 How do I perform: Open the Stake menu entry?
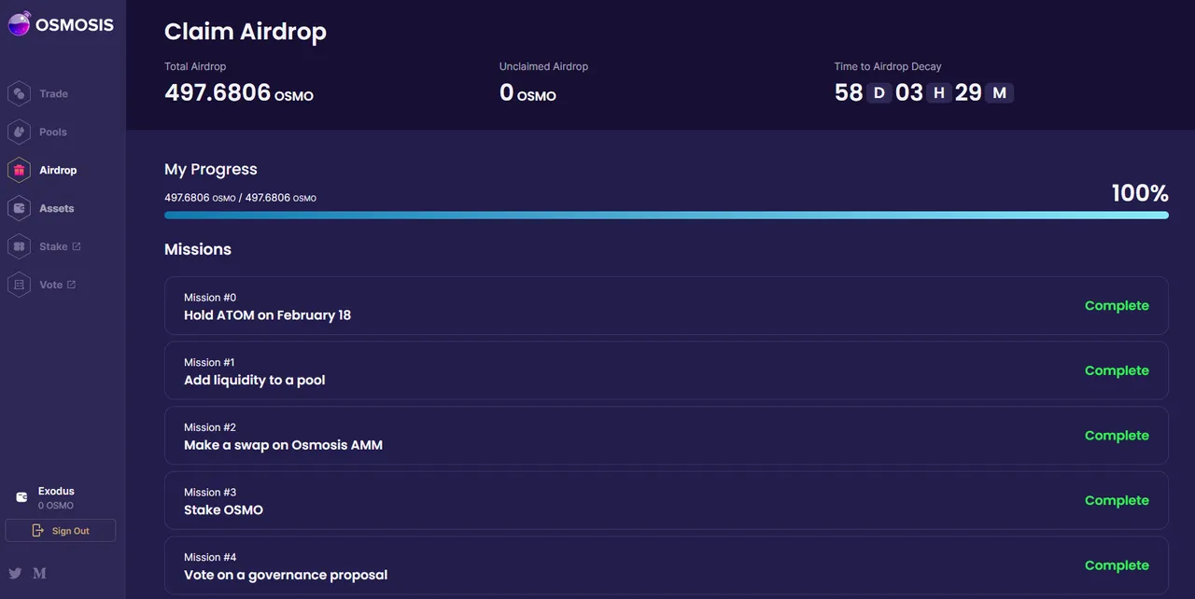pyautogui.click(x=53, y=246)
